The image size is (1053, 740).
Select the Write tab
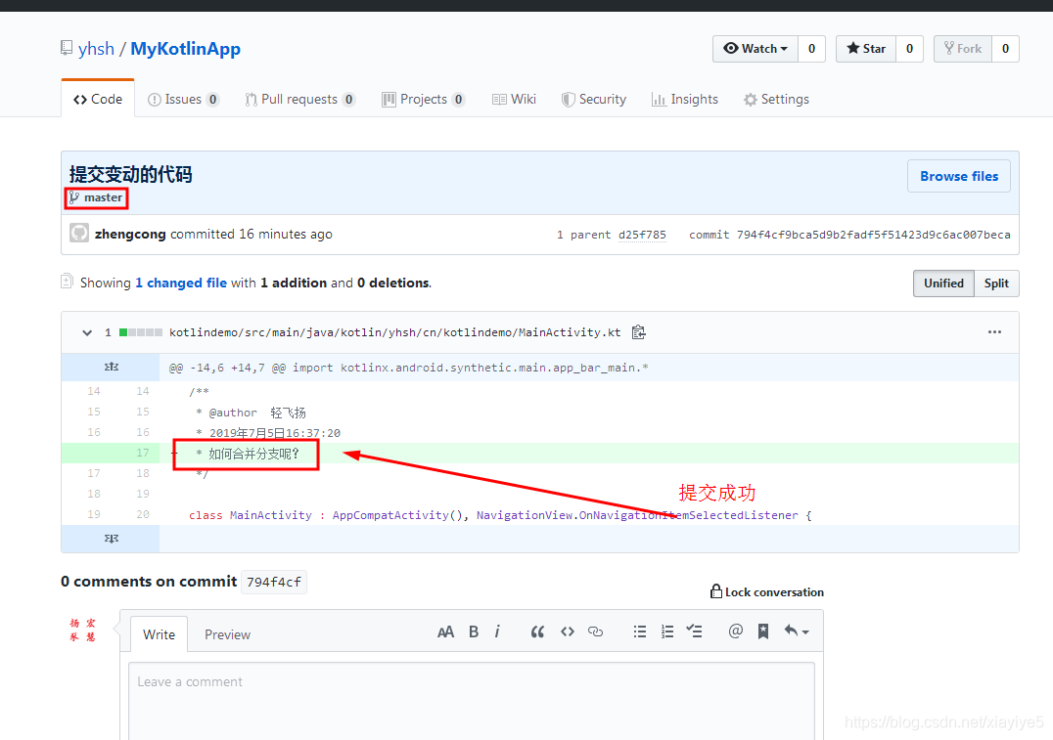point(160,634)
